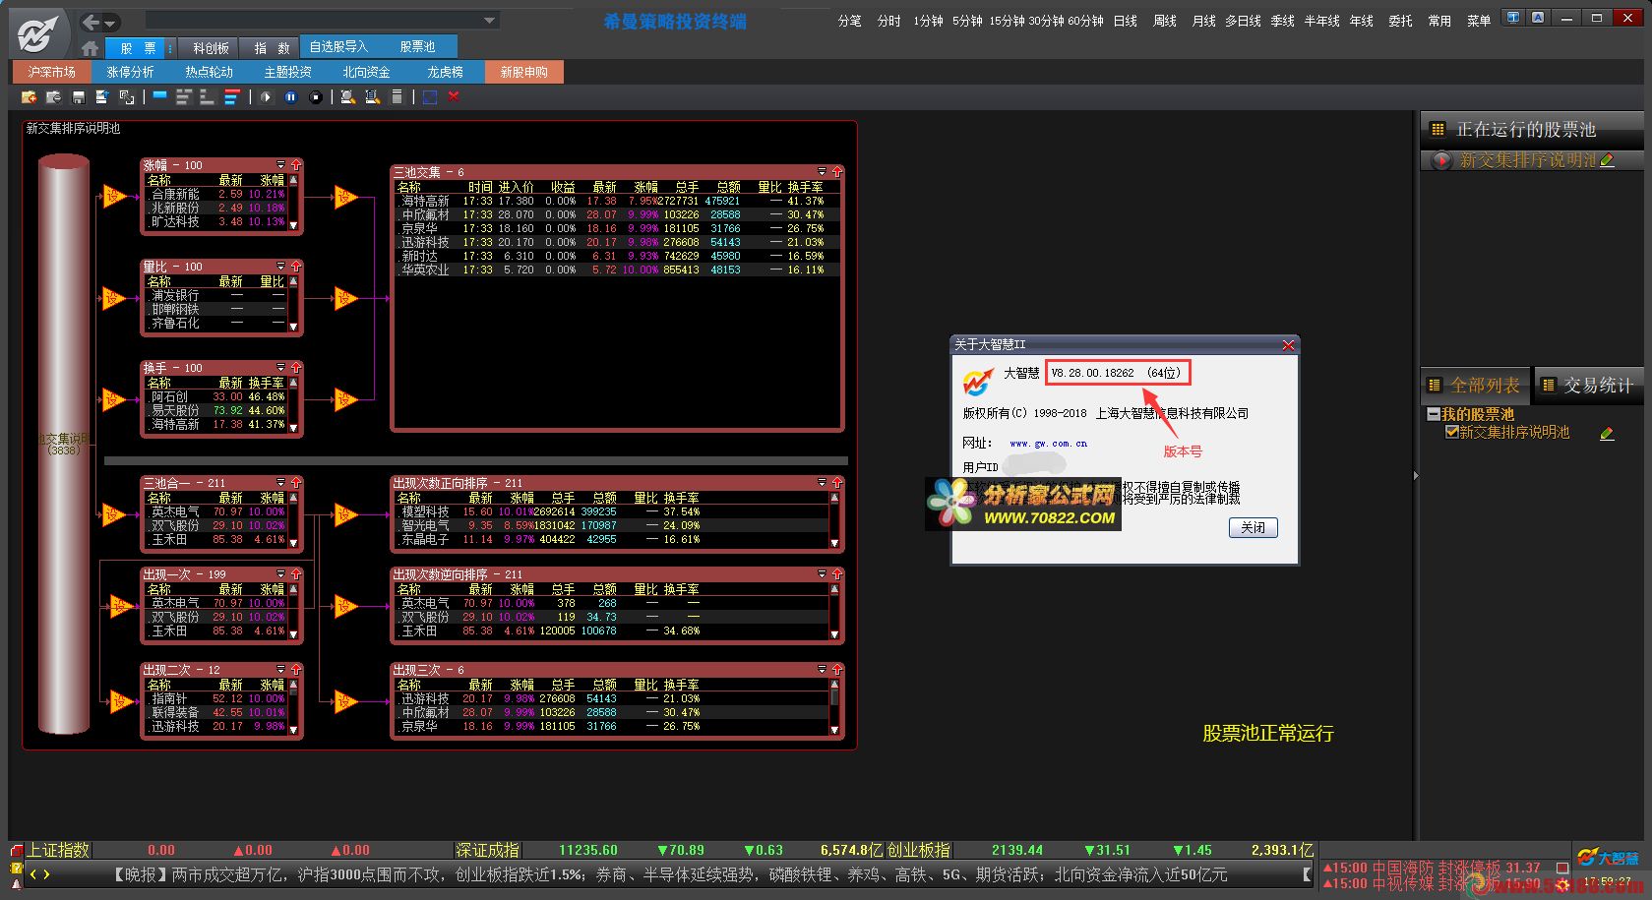Click the blue fullscreen frame toolbar icon

[430, 97]
